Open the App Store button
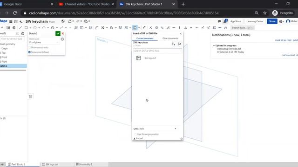The height and width of the screenshot is (167, 298). coord(236,21)
